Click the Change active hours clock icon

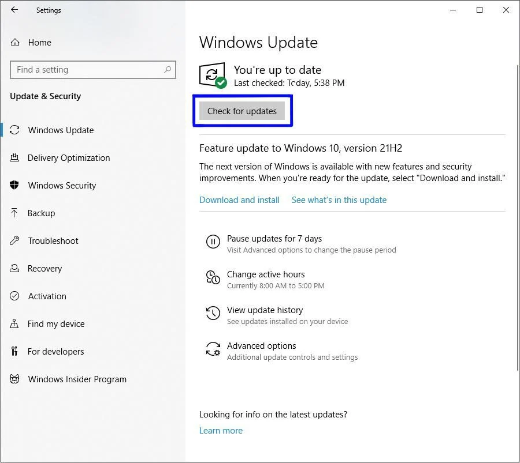pos(213,277)
